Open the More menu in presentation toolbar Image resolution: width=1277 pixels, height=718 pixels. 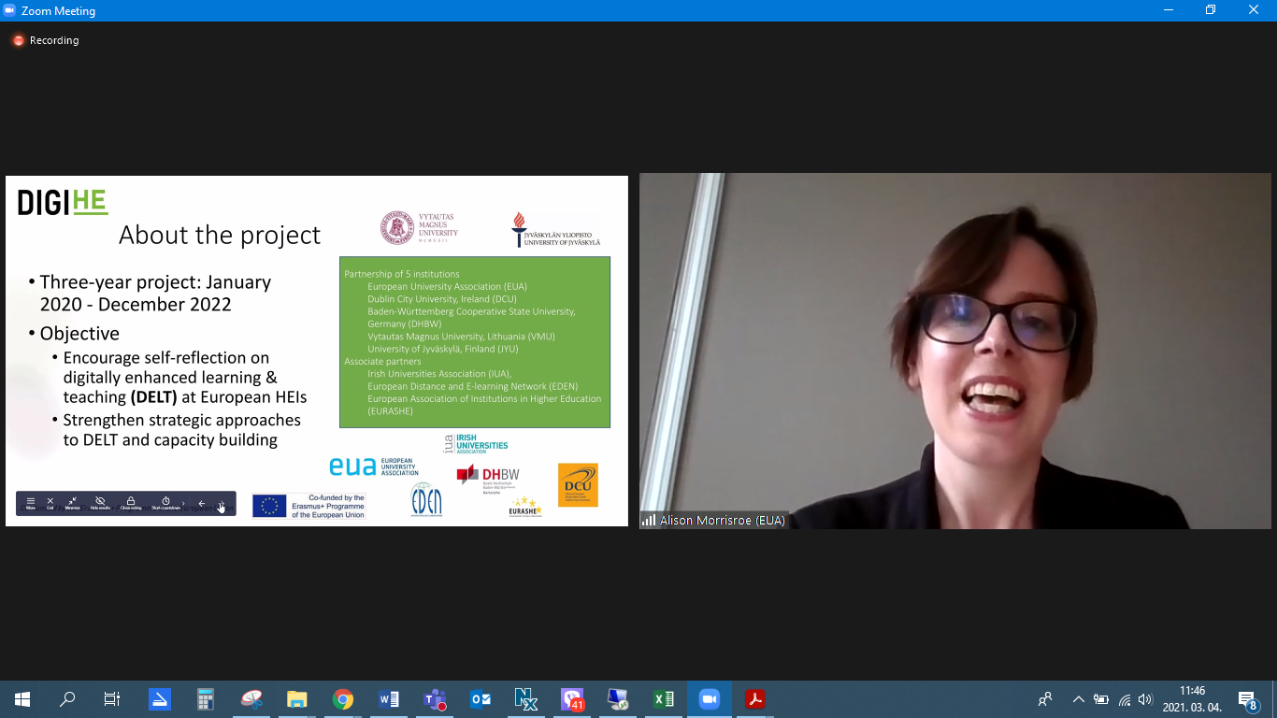(x=31, y=503)
